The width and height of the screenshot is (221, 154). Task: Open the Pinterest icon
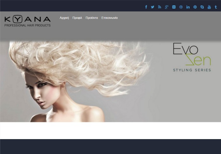pos(195,7)
